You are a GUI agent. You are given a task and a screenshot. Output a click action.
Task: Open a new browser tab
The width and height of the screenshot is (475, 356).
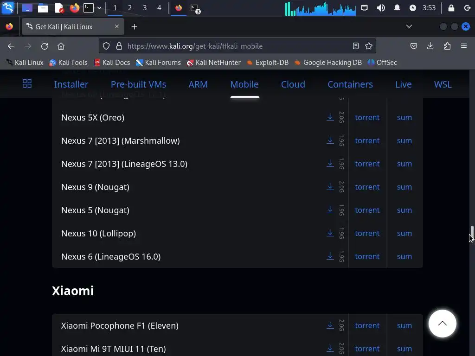pyautogui.click(x=134, y=27)
